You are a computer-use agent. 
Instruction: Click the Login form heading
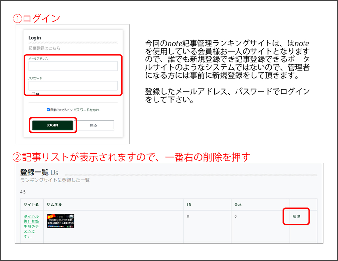coord(35,38)
